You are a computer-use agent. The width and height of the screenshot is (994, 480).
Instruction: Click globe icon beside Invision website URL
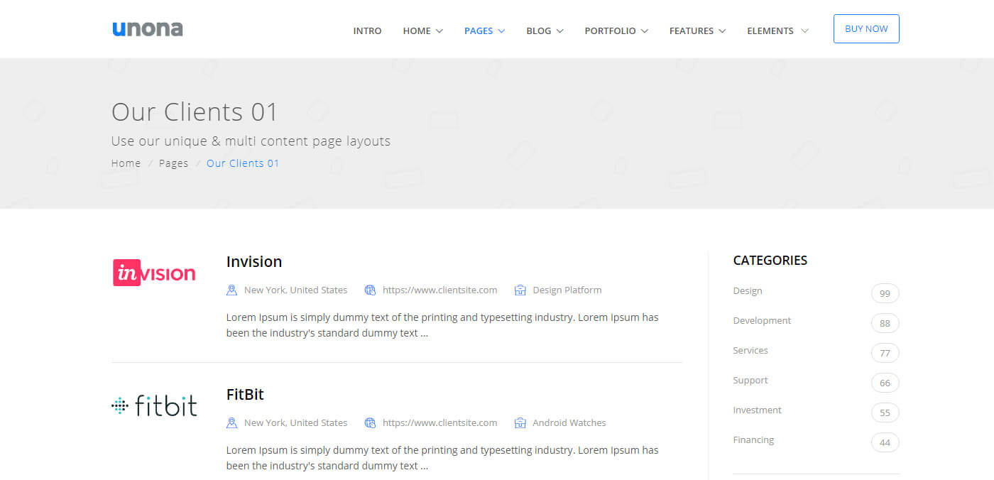tap(370, 290)
